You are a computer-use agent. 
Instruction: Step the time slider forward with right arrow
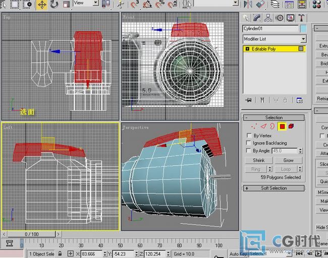(59, 234)
